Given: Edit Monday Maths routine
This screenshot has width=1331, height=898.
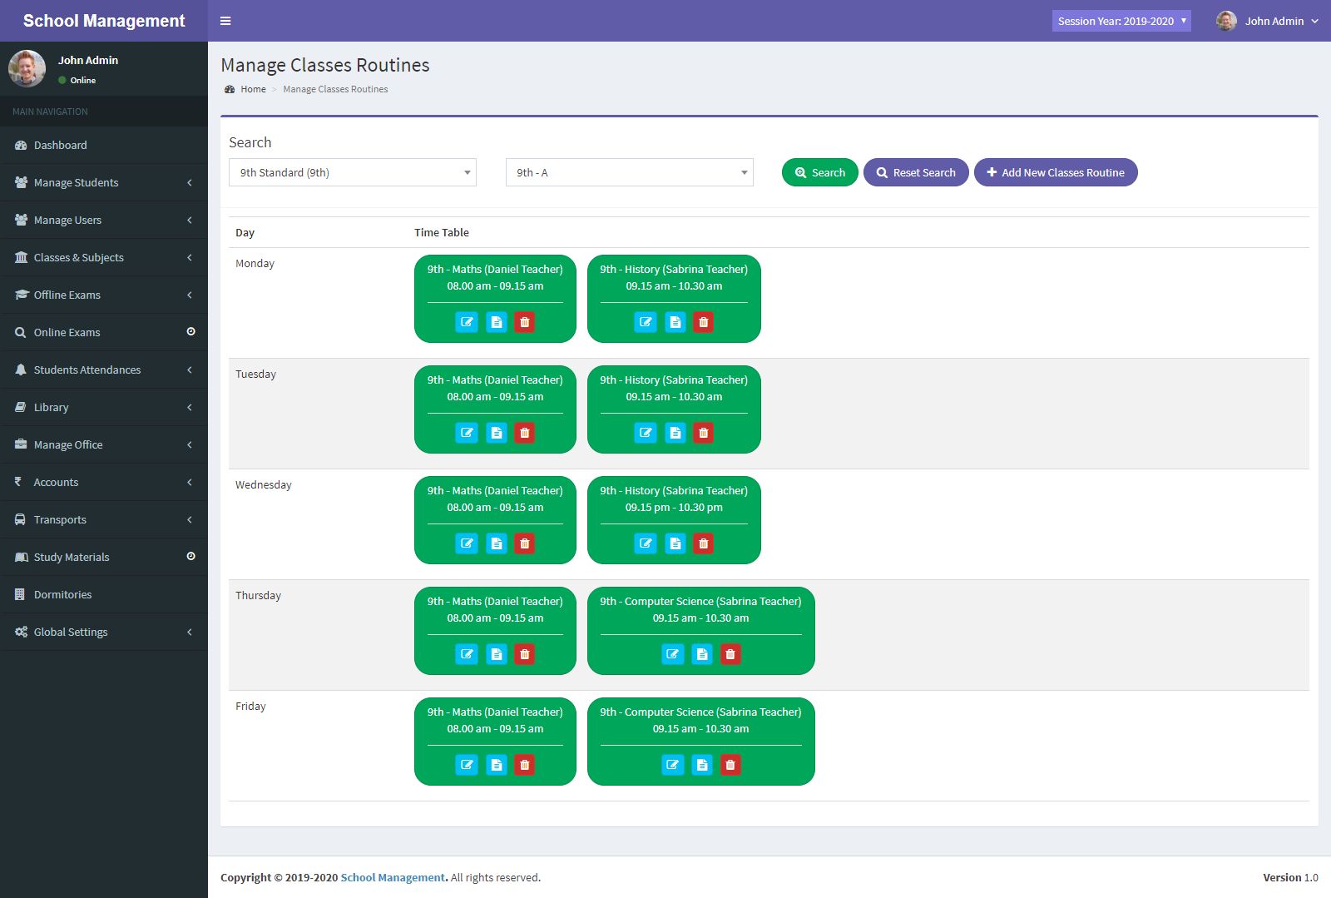Looking at the screenshot, I should tap(467, 322).
